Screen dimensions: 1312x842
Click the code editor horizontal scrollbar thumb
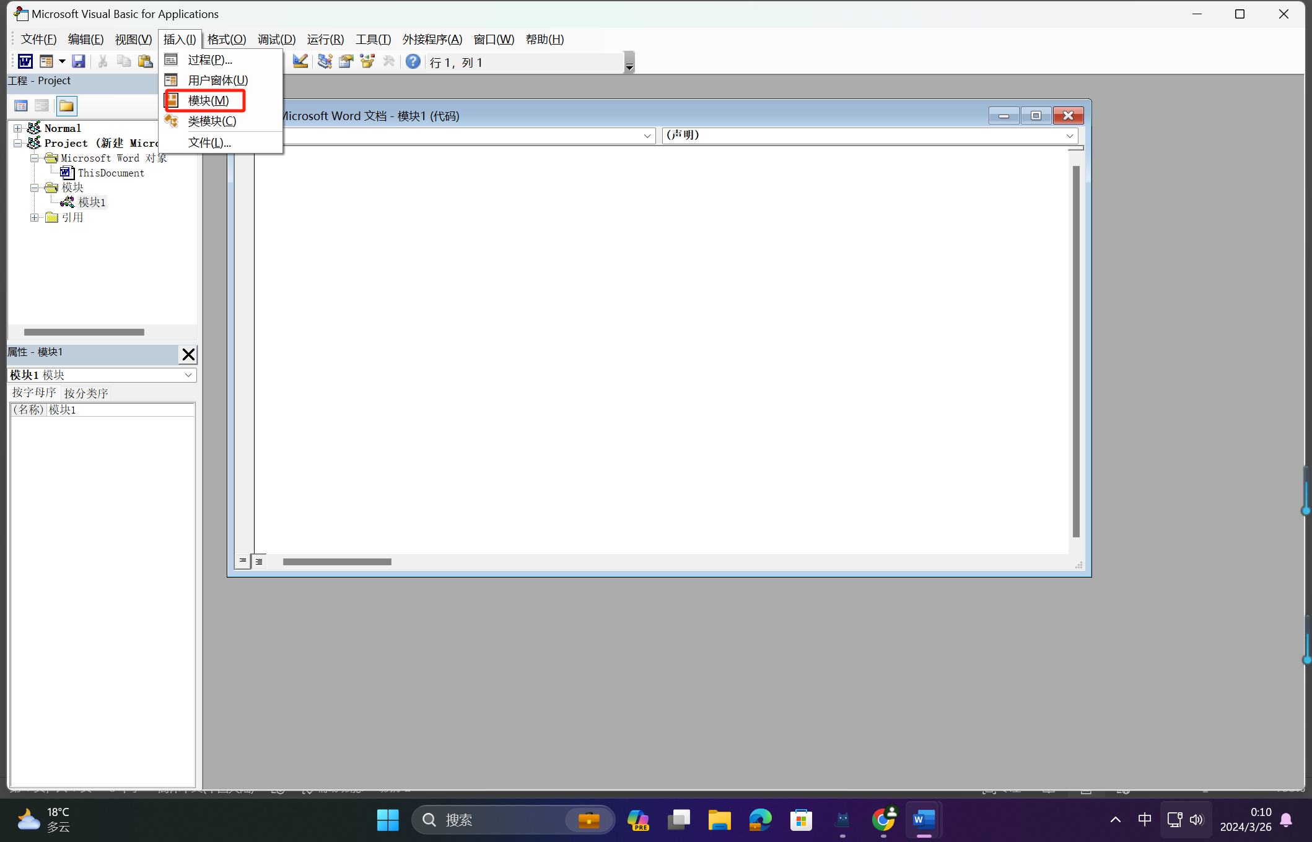pyautogui.click(x=337, y=562)
